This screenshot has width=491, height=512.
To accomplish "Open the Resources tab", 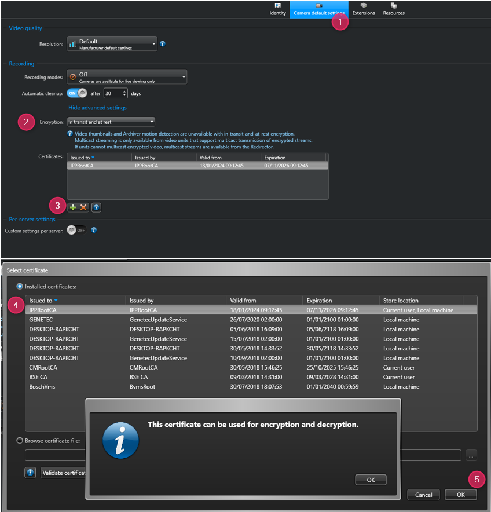I will pyautogui.click(x=394, y=9).
